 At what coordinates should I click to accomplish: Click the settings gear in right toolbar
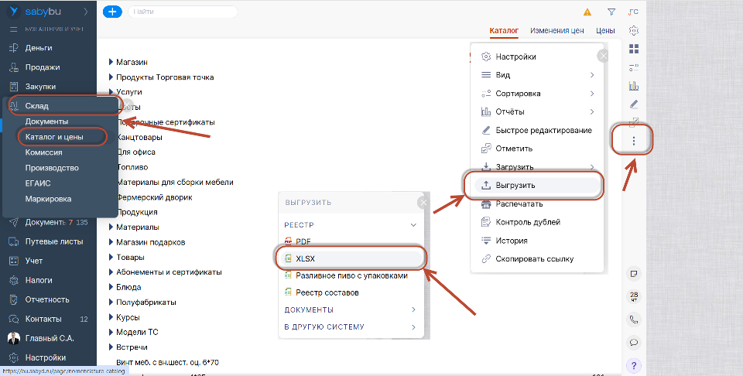(x=634, y=30)
